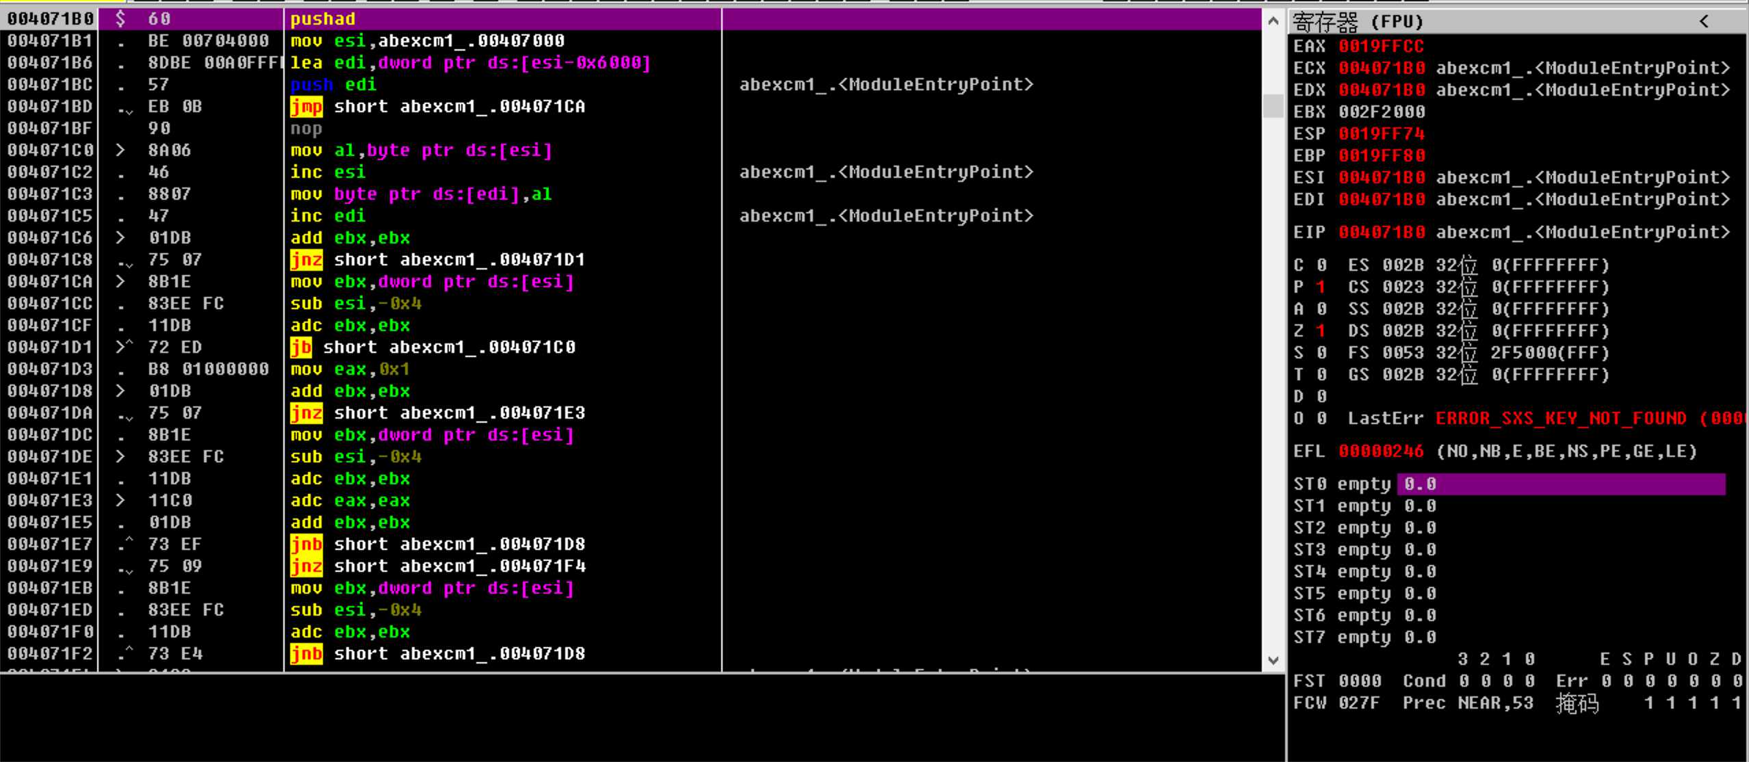Select EIP register value
The height and width of the screenshot is (762, 1749).
pyautogui.click(x=1381, y=233)
